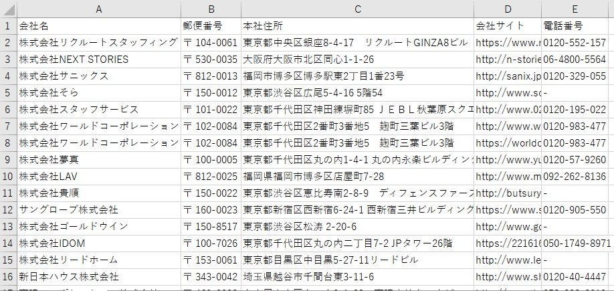Select cell 株式会社IDOM
Image resolution: width=614 pixels, height=291 pixels.
pyautogui.click(x=99, y=244)
